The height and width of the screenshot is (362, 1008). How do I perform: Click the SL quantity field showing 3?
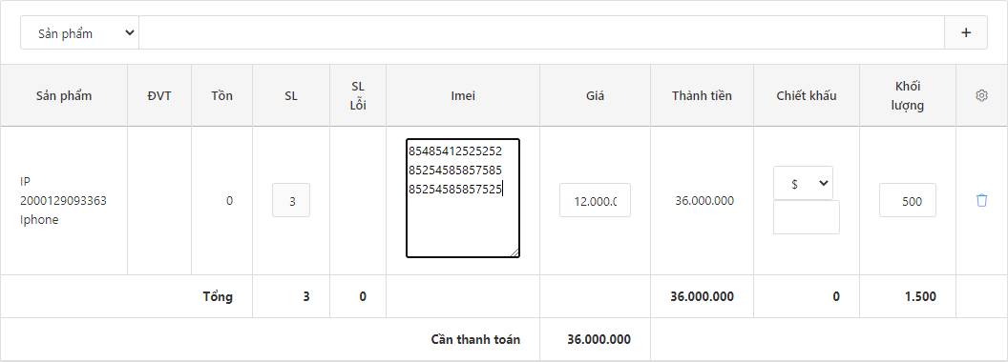(x=291, y=200)
